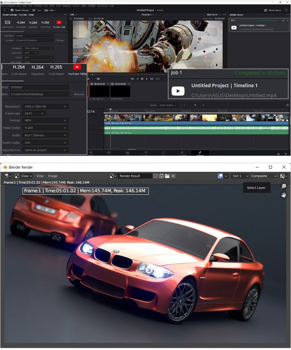Click Blender display channels icon
This screenshot has height=350, width=291.
coord(220,176)
